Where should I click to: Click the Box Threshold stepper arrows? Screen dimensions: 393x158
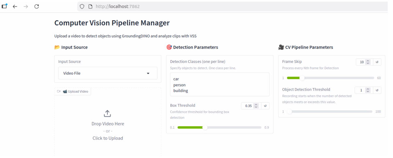tap(256, 106)
